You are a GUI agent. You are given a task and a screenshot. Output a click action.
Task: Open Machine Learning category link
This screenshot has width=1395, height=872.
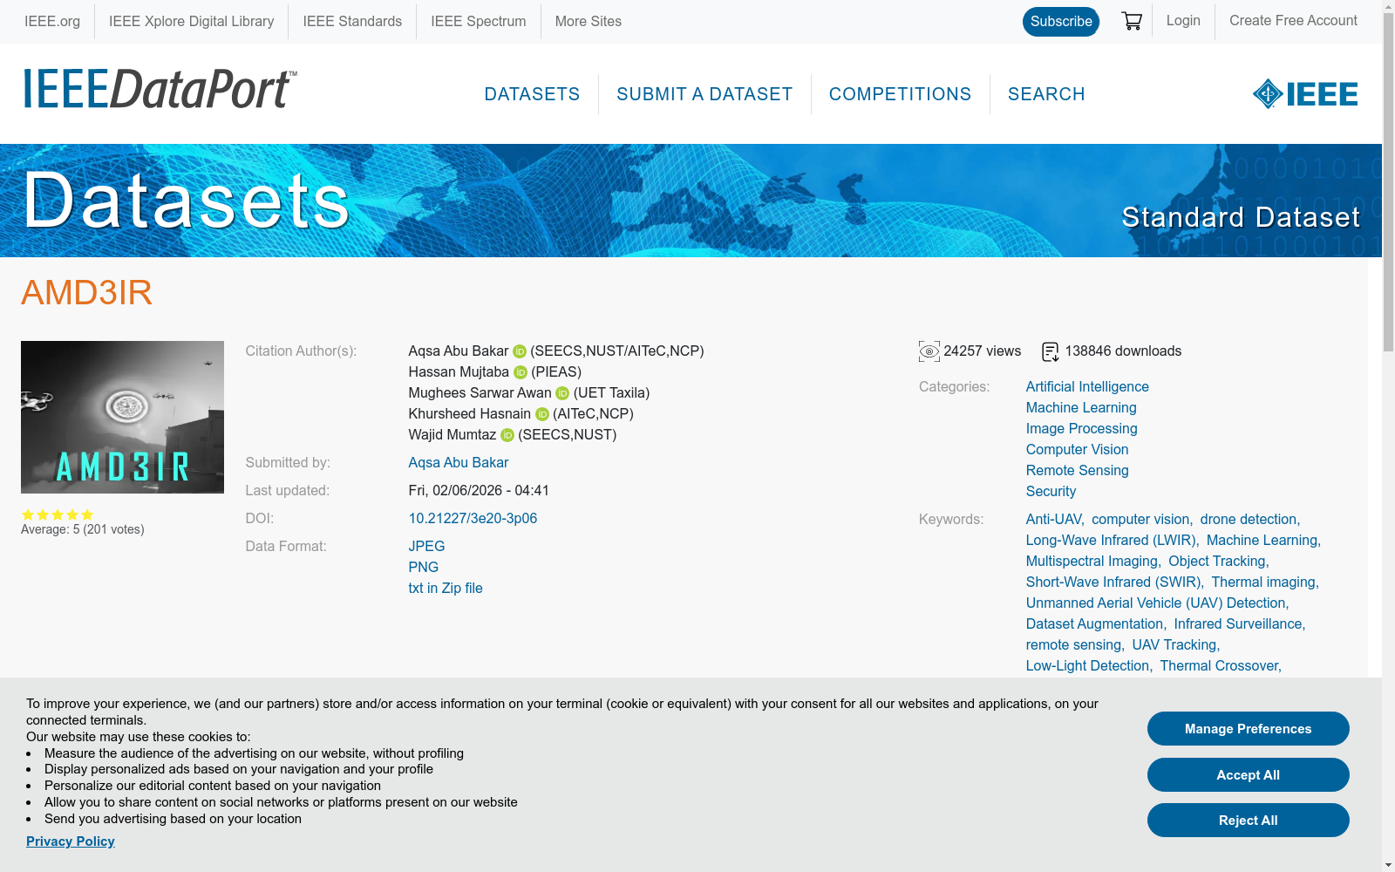1081,408
